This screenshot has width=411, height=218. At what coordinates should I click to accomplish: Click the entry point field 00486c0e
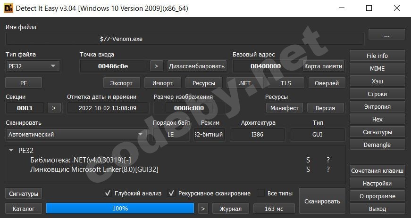point(113,66)
